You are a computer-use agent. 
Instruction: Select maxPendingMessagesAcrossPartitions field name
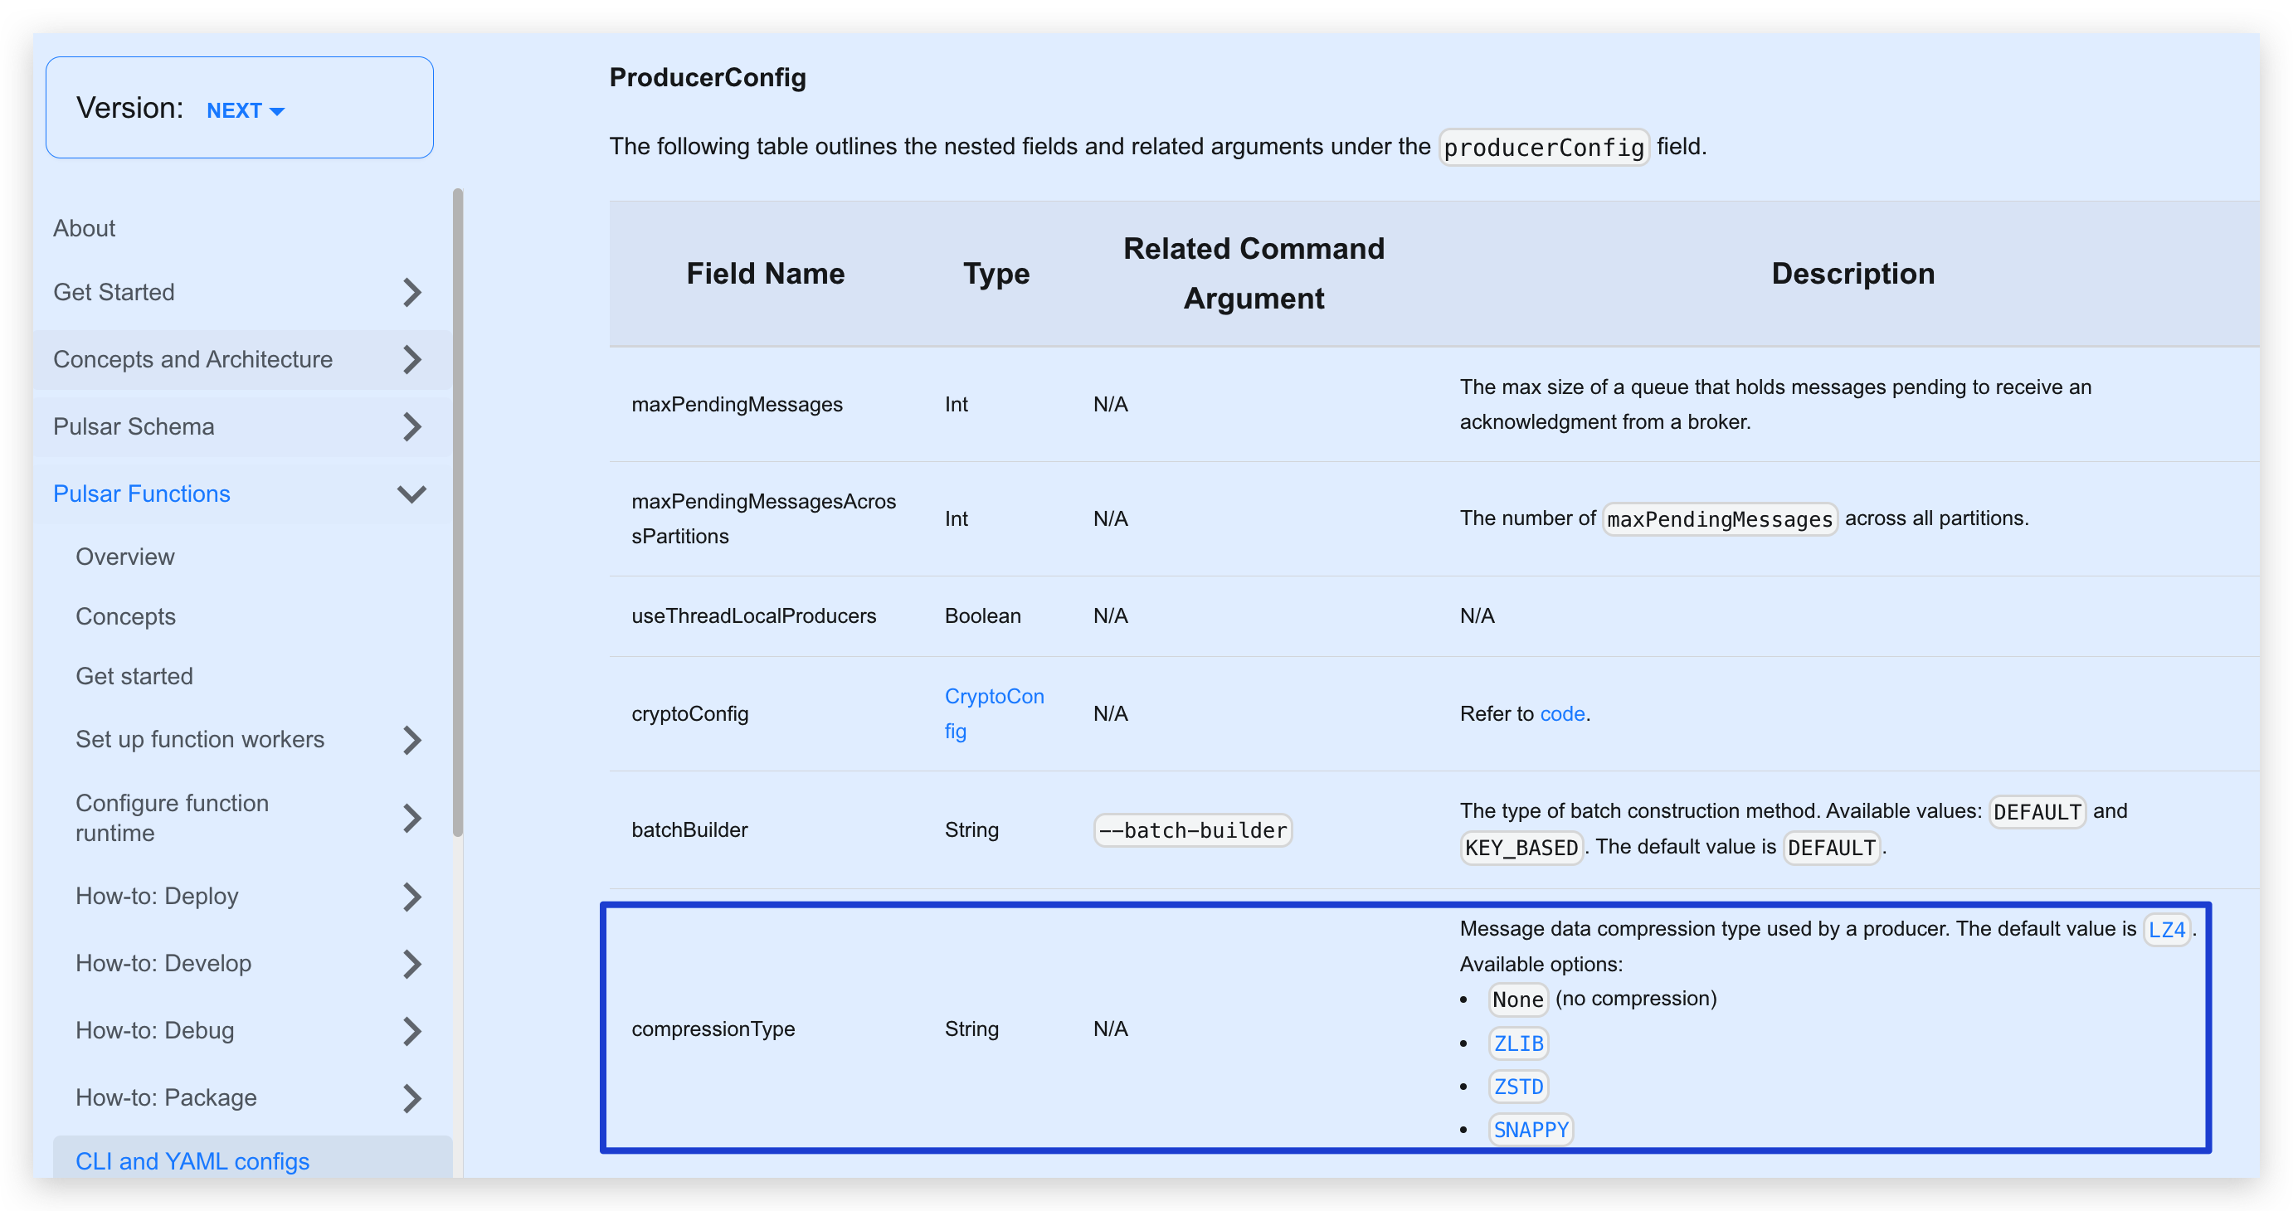764,518
